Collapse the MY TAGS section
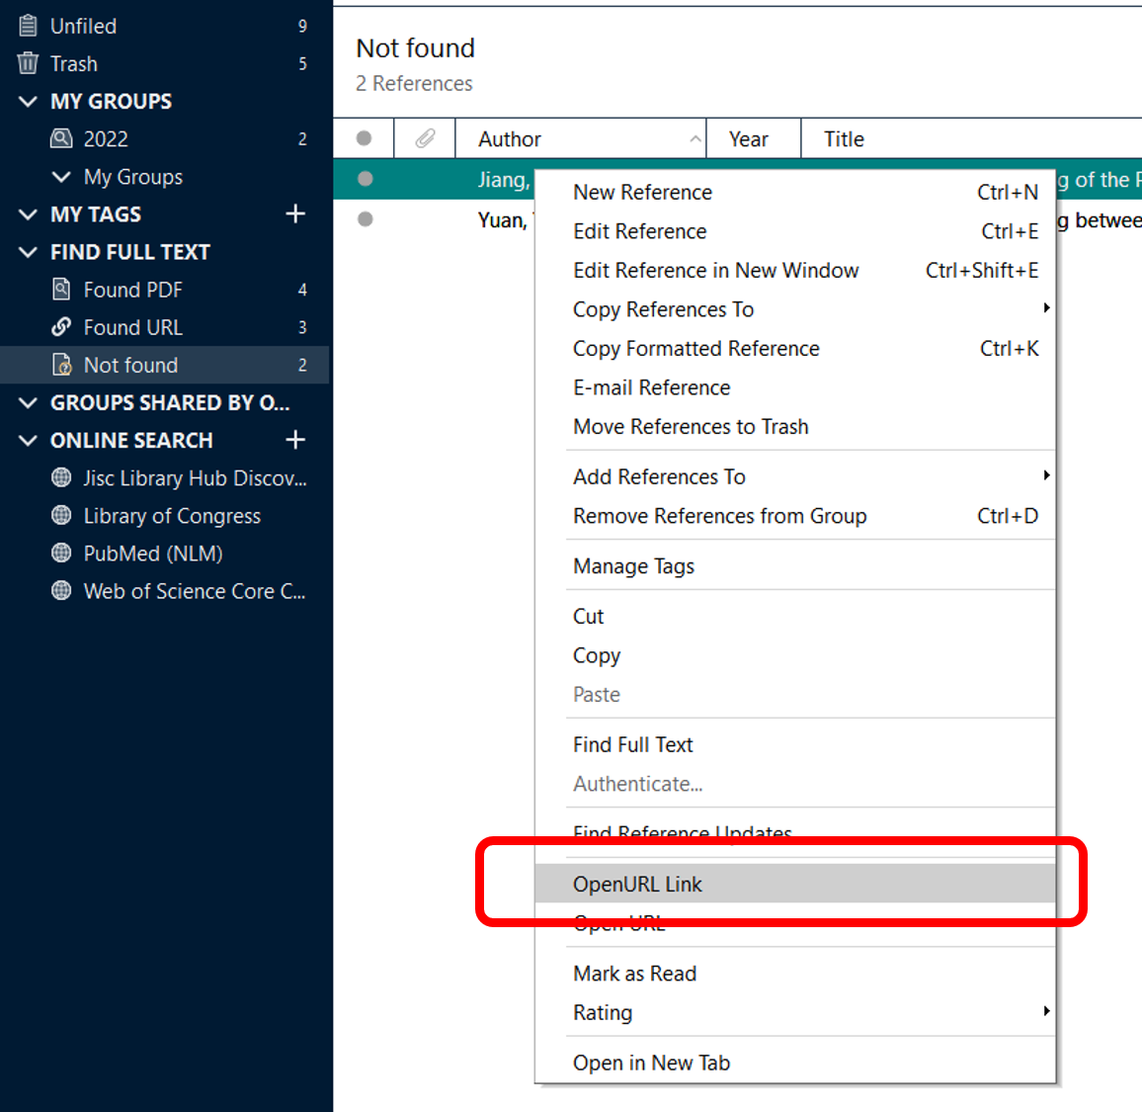This screenshot has height=1112, width=1142. [x=28, y=214]
